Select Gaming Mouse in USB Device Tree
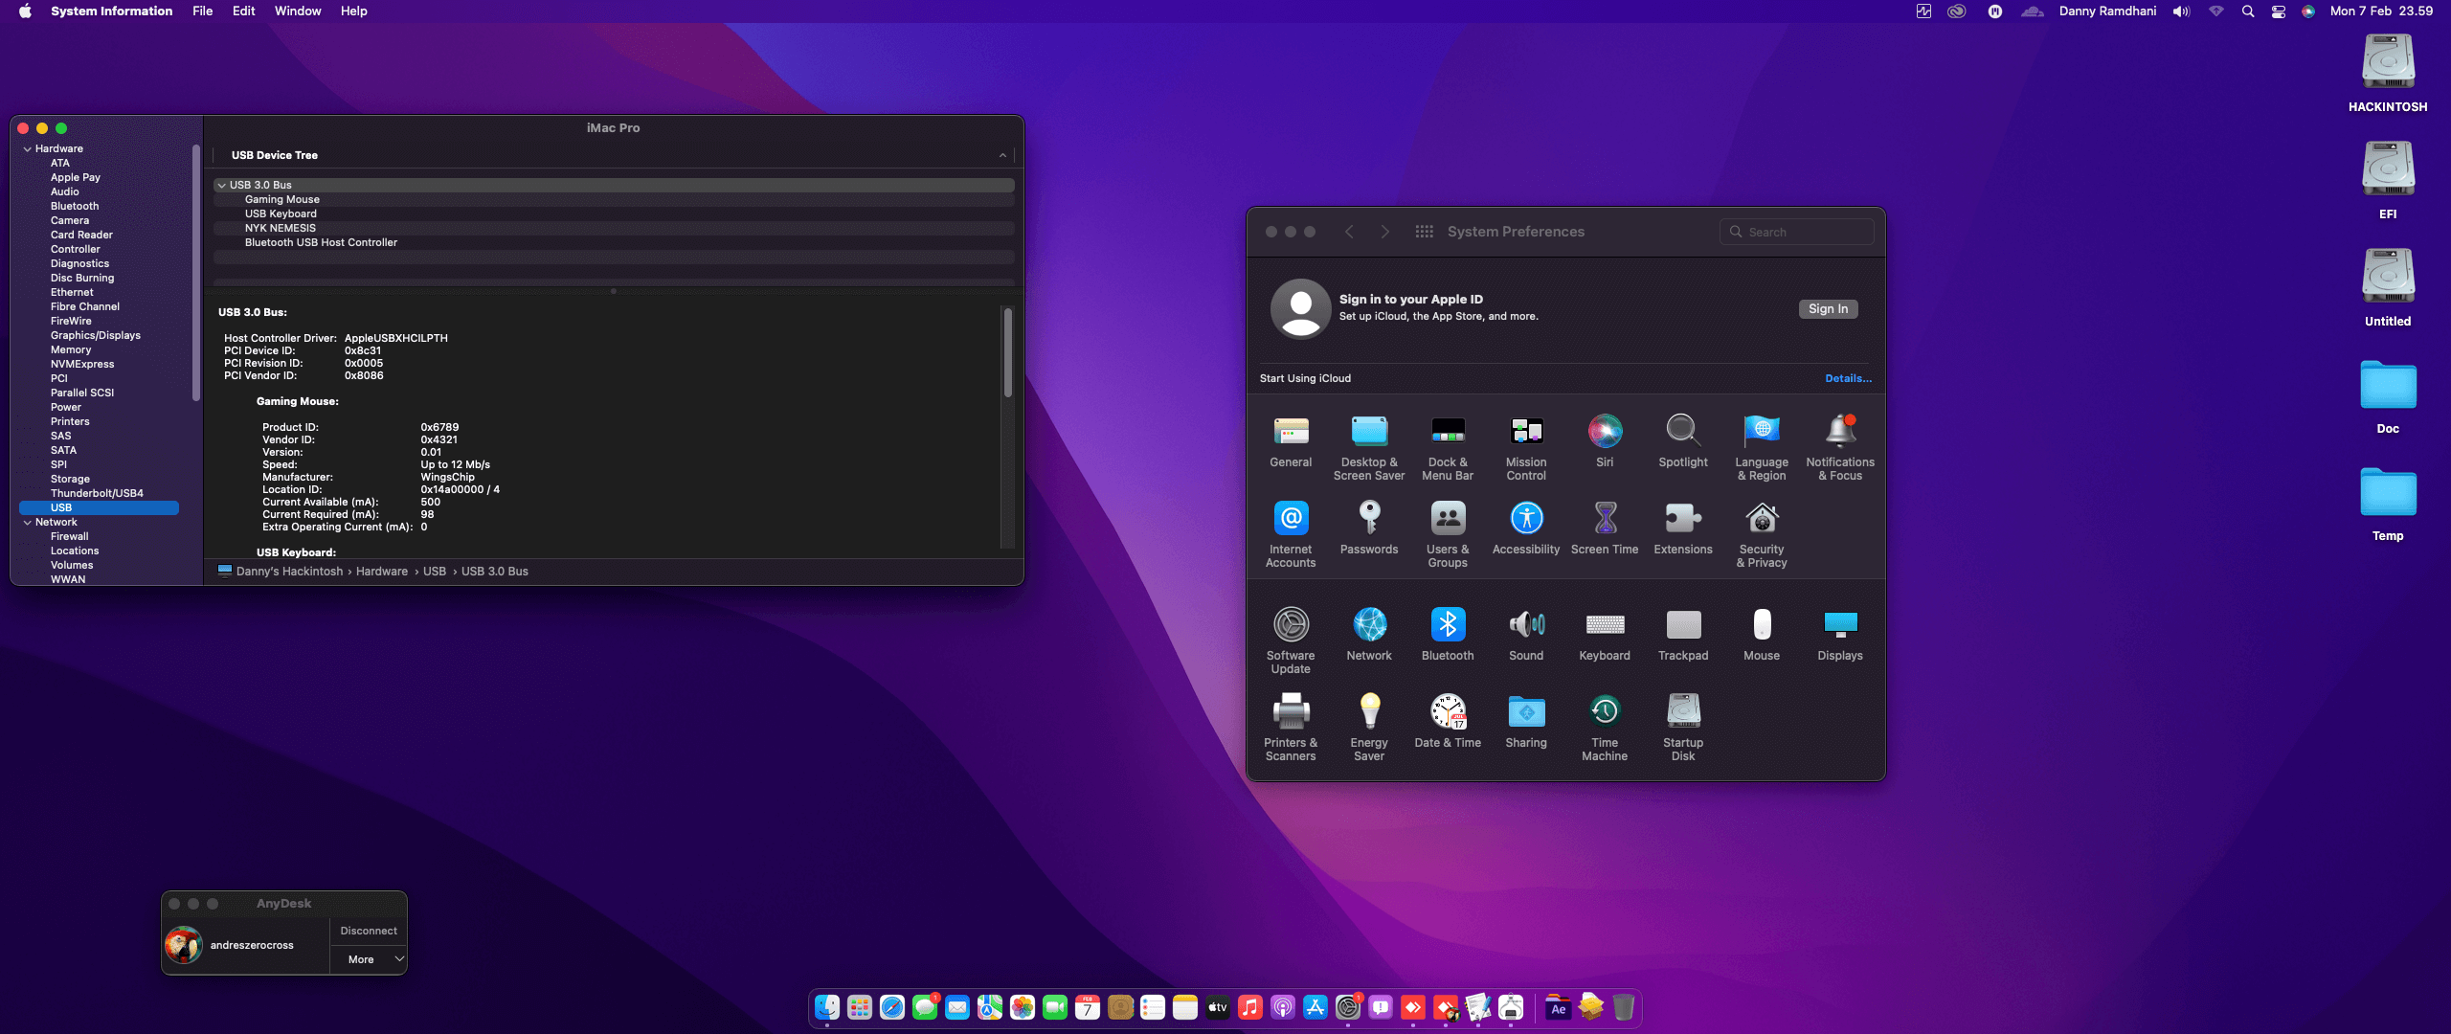Viewport: 2451px width, 1034px height. click(x=282, y=200)
